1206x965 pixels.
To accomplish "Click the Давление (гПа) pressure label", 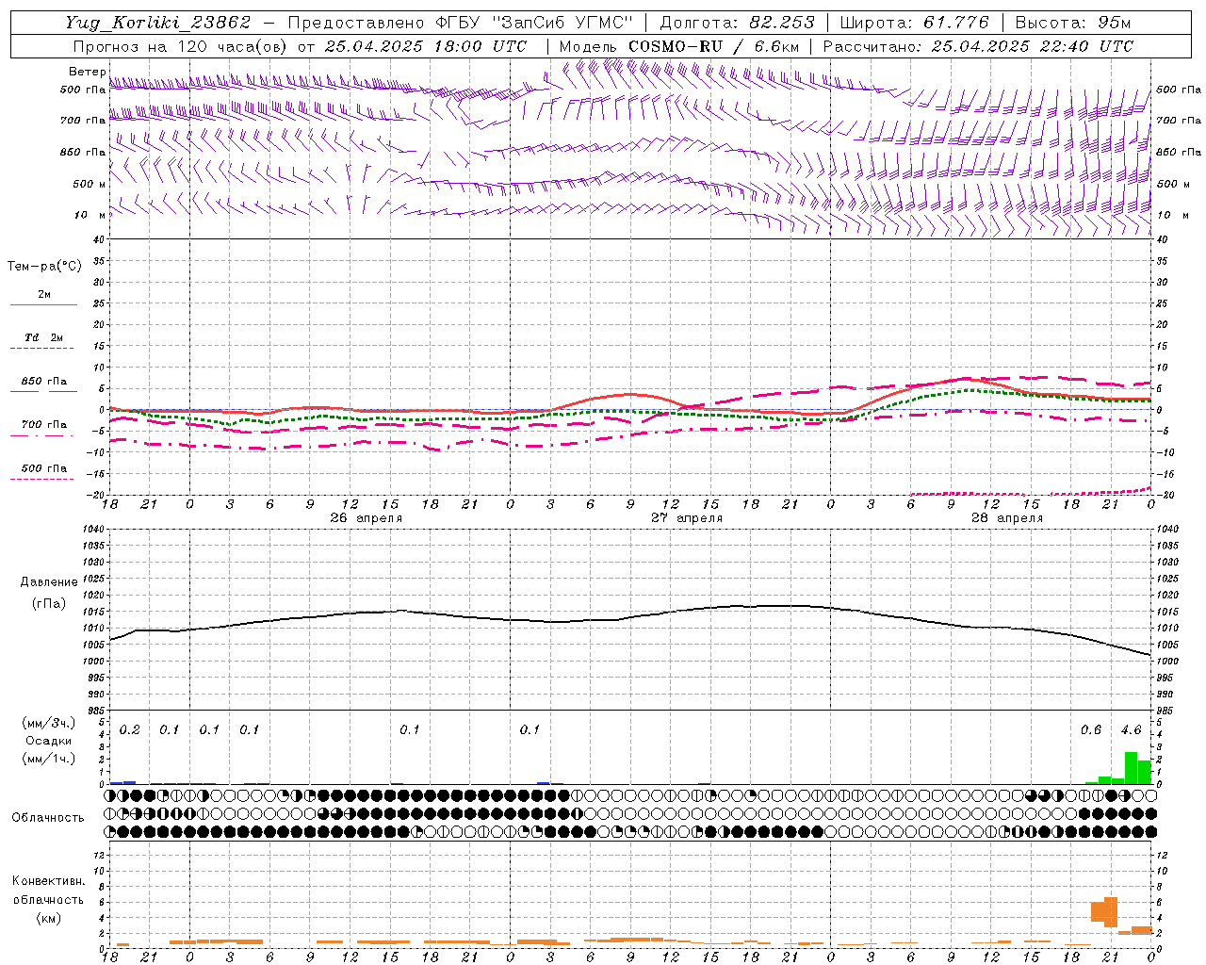I will pyautogui.click(x=49, y=593).
